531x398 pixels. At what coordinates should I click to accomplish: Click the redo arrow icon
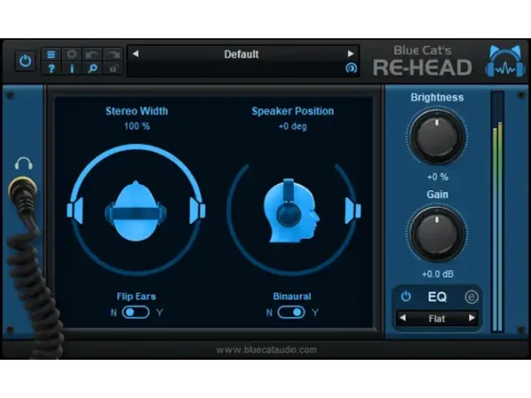(113, 55)
